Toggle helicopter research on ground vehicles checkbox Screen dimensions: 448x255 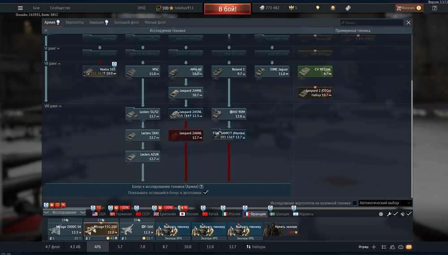(x=354, y=203)
